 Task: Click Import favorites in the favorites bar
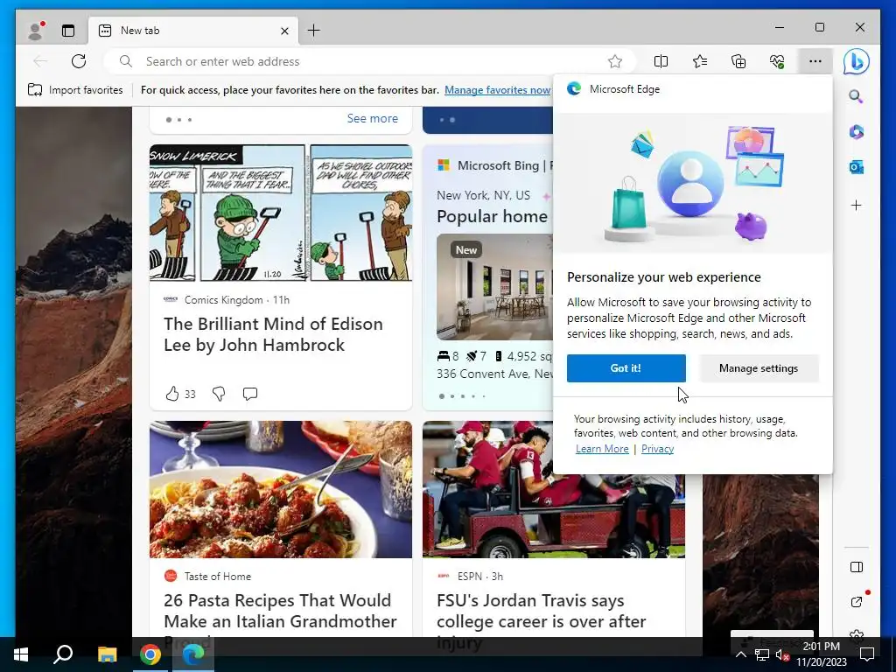click(x=75, y=90)
